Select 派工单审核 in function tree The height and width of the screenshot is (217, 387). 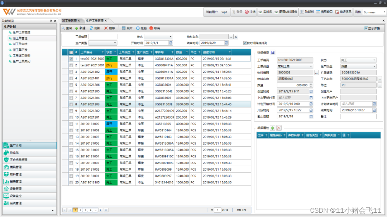[x=20, y=44]
